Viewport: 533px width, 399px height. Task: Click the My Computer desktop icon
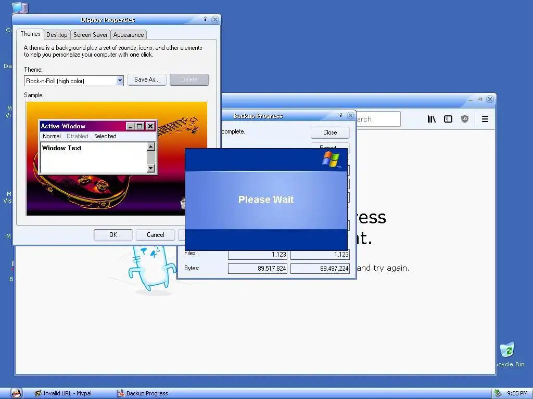click(20, 7)
